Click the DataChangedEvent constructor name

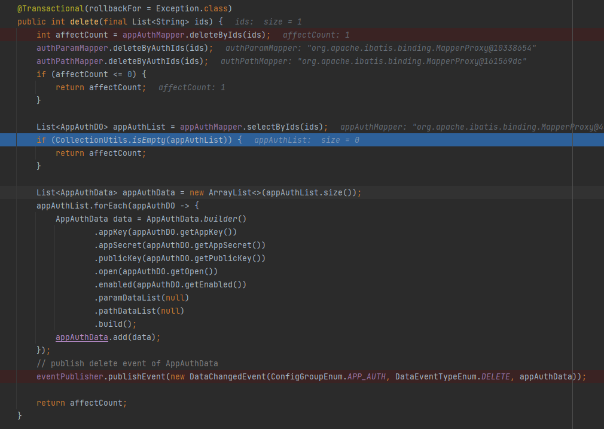point(228,376)
